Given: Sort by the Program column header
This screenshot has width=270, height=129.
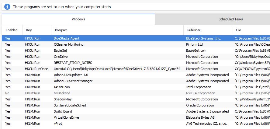Looking at the screenshot, I should (61, 30).
